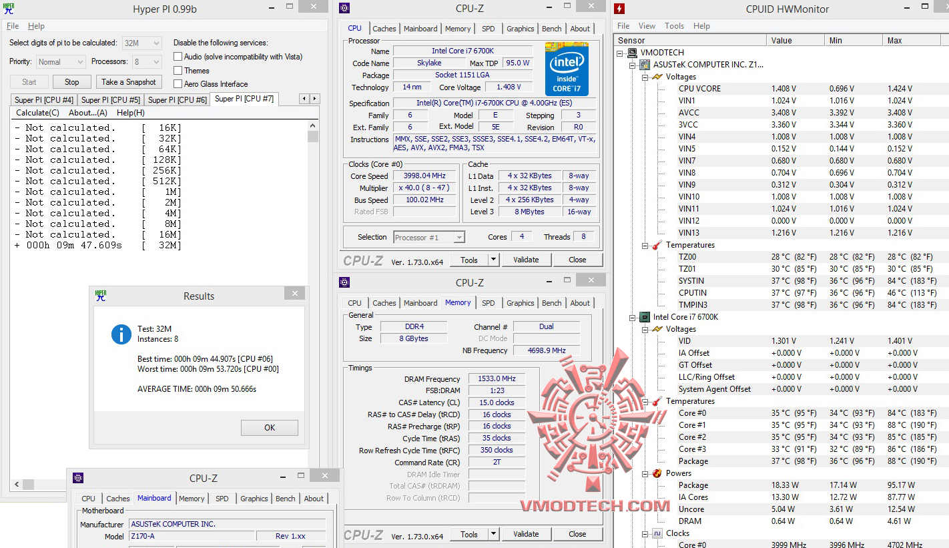This screenshot has width=949, height=548.
Task: Click the Sensor column header in HWMonitor
Action: coord(689,41)
